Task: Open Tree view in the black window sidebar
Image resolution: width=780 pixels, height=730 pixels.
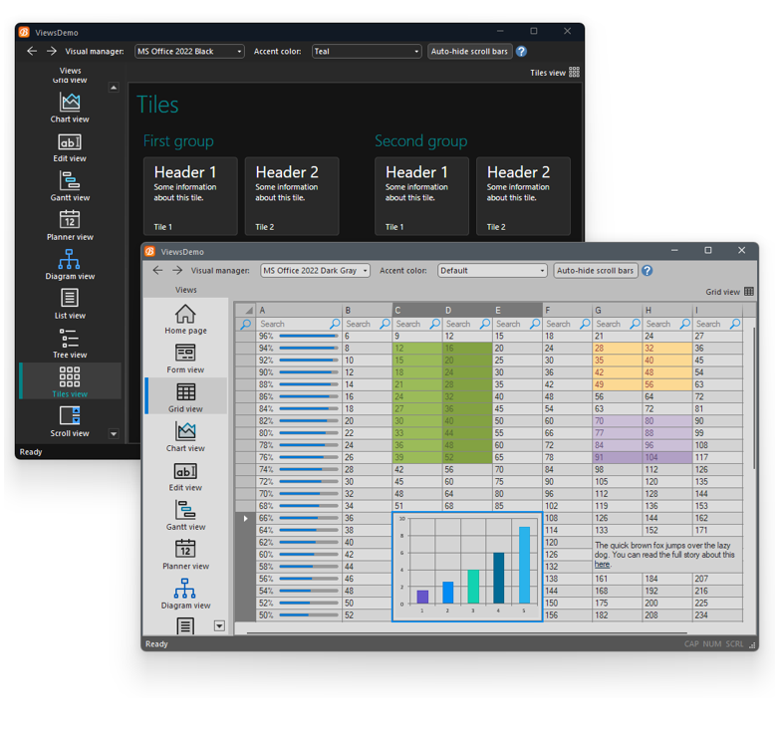Action: [70, 344]
